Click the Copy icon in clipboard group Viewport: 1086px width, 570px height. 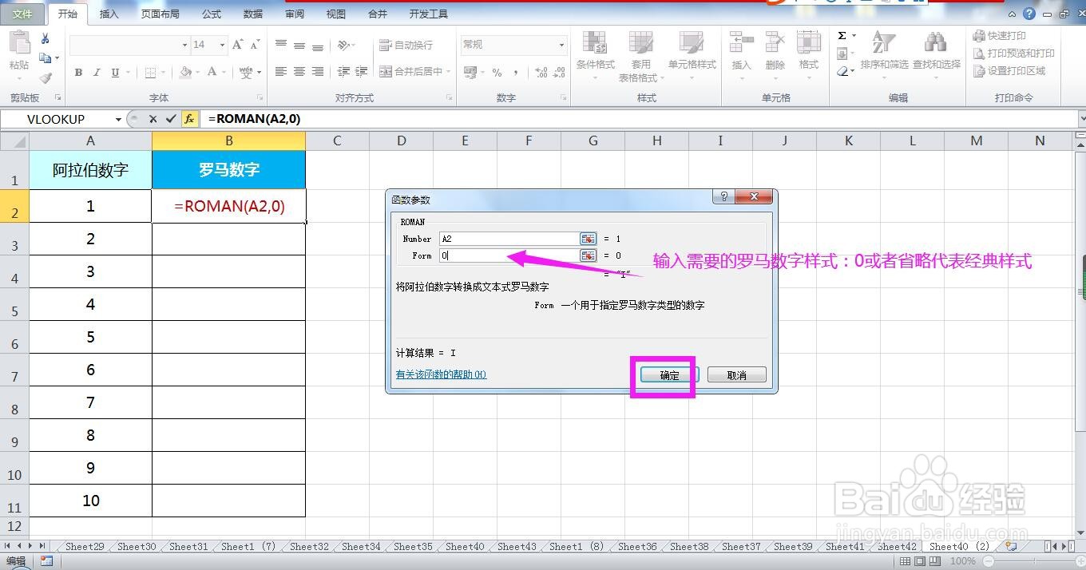pyautogui.click(x=46, y=58)
